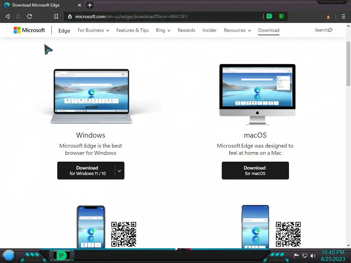The width and height of the screenshot is (351, 263).
Task: Expand the For Business menu
Action: [93, 30]
